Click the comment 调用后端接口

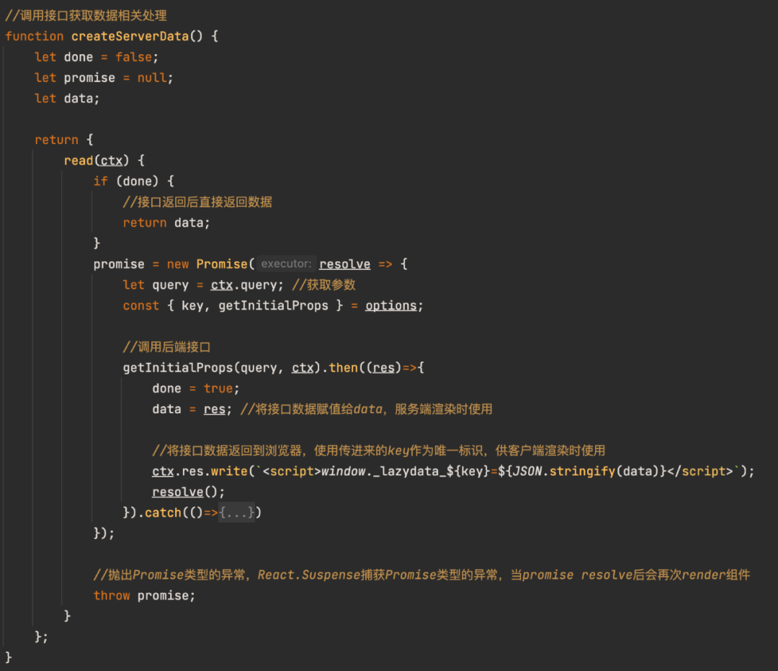pyautogui.click(x=166, y=346)
